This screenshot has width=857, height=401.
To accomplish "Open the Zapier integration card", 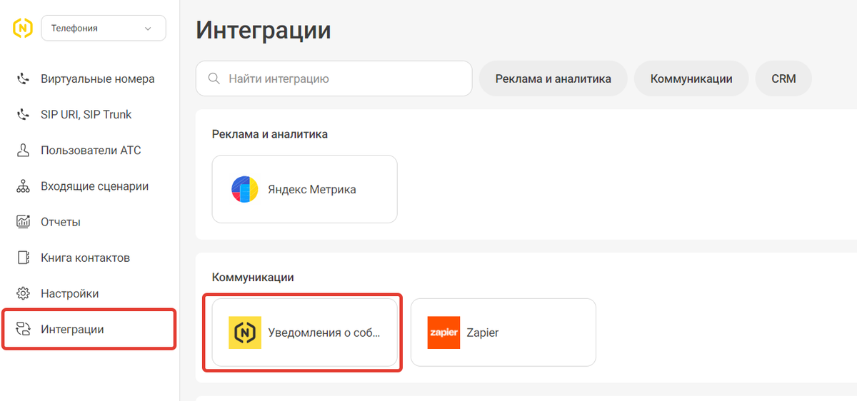I will tap(503, 333).
